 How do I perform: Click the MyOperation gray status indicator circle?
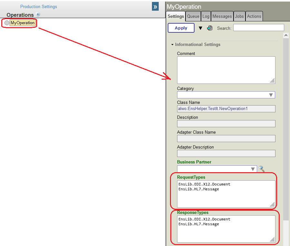click(7, 23)
